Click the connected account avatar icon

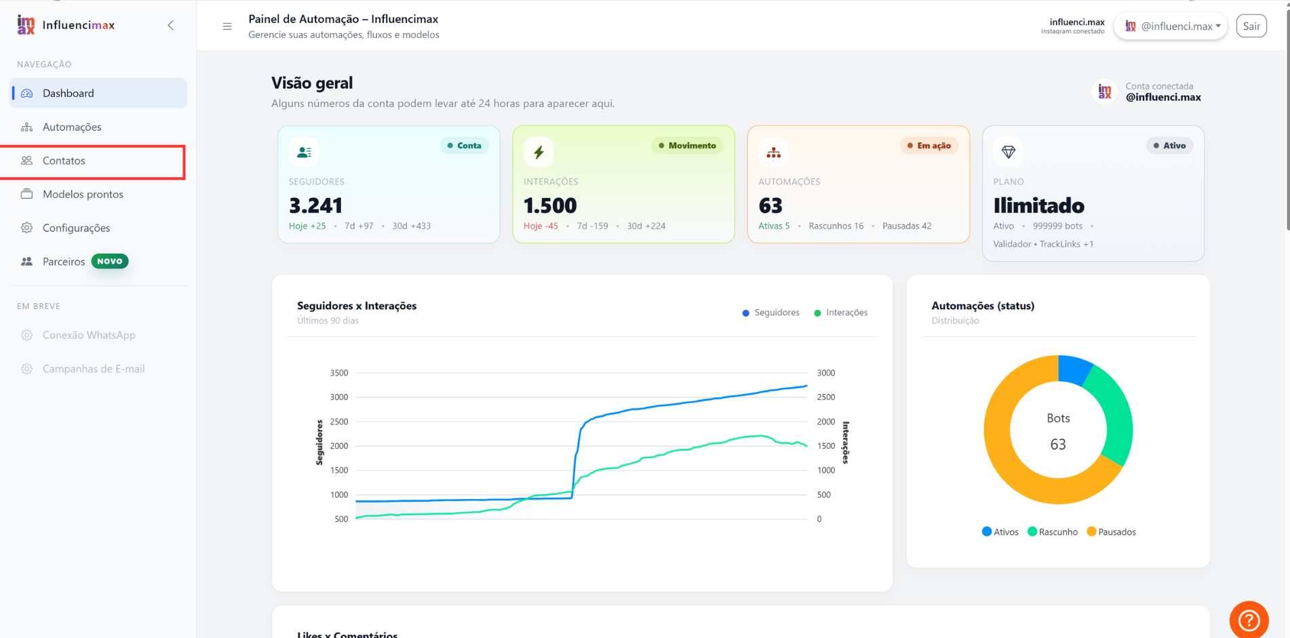point(1105,91)
